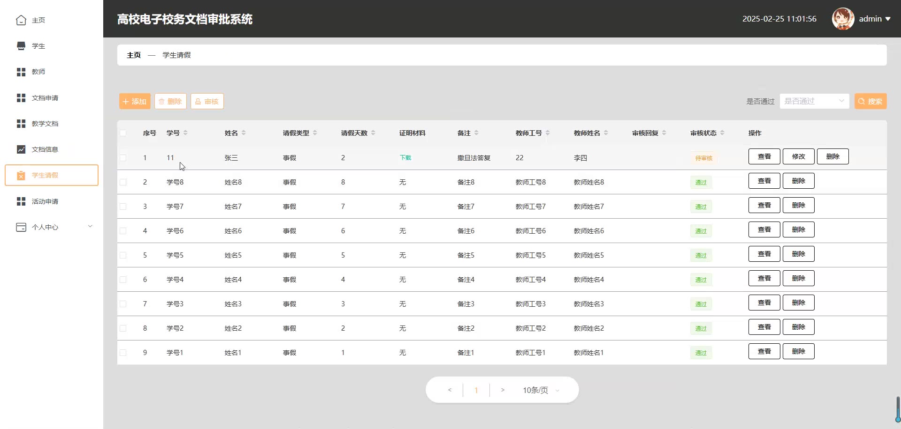Check the row for 姓名6
Image resolution: width=901 pixels, height=429 pixels.
[123, 231]
